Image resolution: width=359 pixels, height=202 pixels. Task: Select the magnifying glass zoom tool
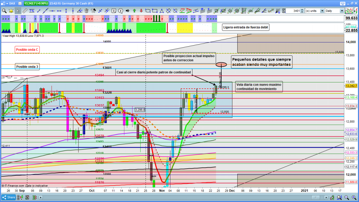4,11
